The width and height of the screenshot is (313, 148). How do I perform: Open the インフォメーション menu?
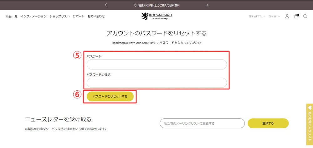pyautogui.click(x=33, y=16)
